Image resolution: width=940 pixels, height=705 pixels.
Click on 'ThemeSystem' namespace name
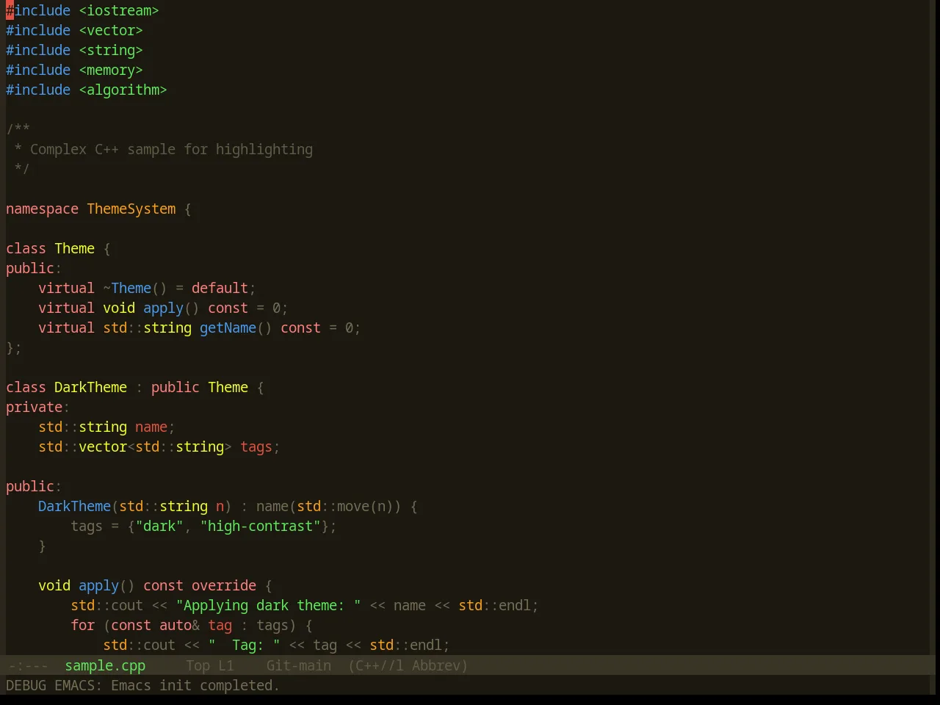pos(131,209)
